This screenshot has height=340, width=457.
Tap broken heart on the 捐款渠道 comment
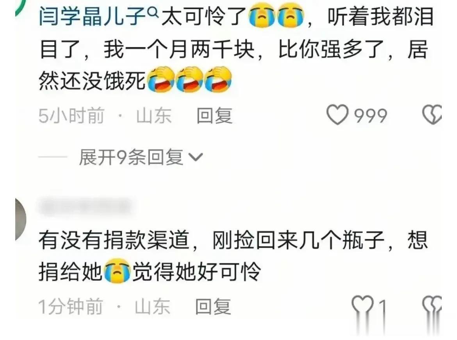coord(432,307)
